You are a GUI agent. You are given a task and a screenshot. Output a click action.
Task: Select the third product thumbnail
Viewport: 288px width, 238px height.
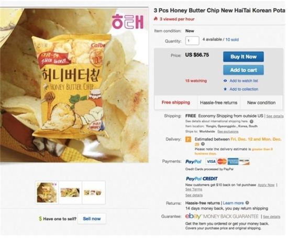tap(94, 192)
